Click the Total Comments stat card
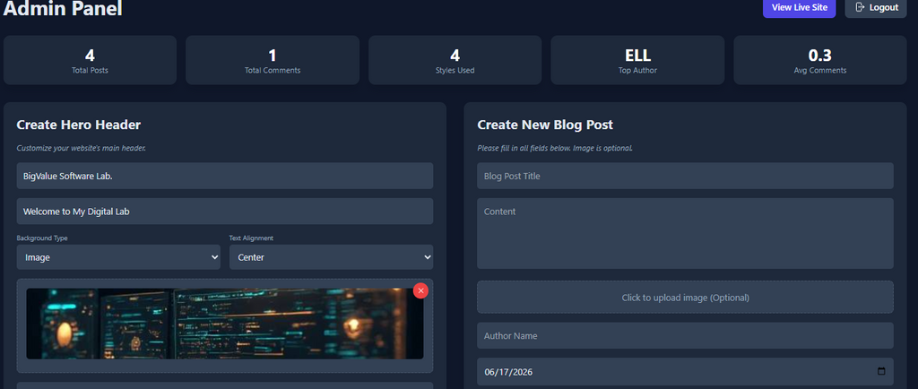The image size is (918, 389). [x=273, y=60]
